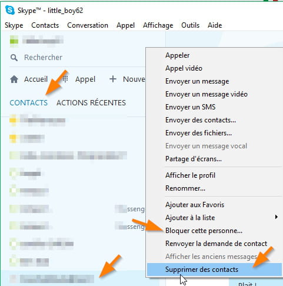
Task: Click the Skype logo icon in title bar
Action: (10, 10)
